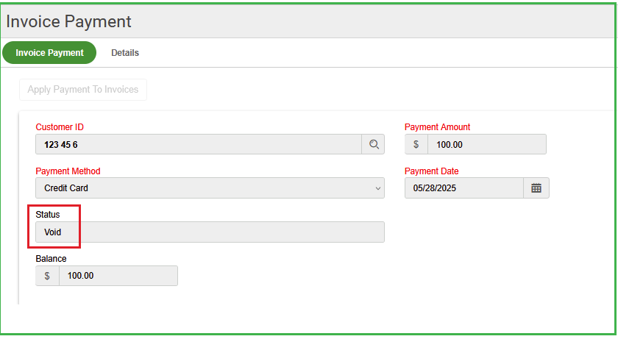Screen dimensions: 618x339
Task: Switch to the Details tab
Action: pos(125,53)
